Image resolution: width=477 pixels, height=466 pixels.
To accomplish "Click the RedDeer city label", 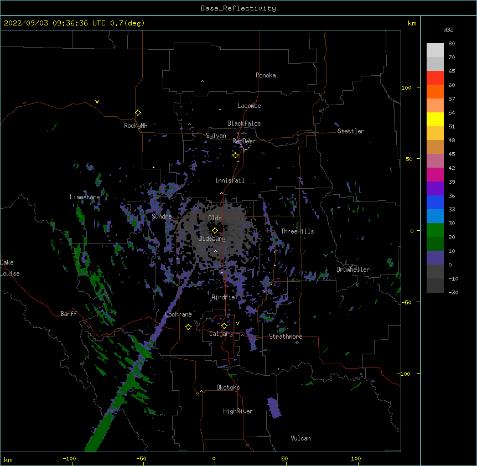I will 243,141.
